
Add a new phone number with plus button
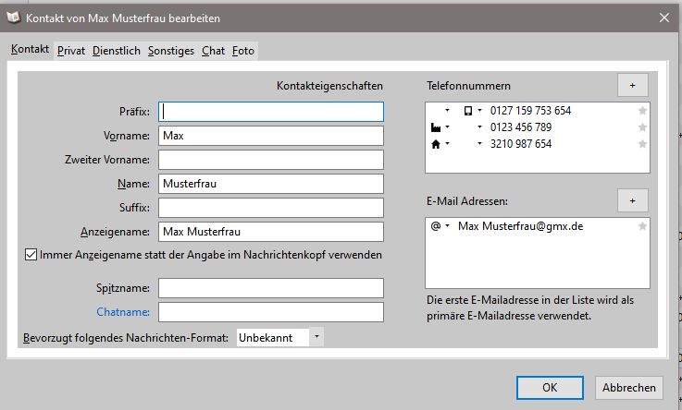click(632, 86)
